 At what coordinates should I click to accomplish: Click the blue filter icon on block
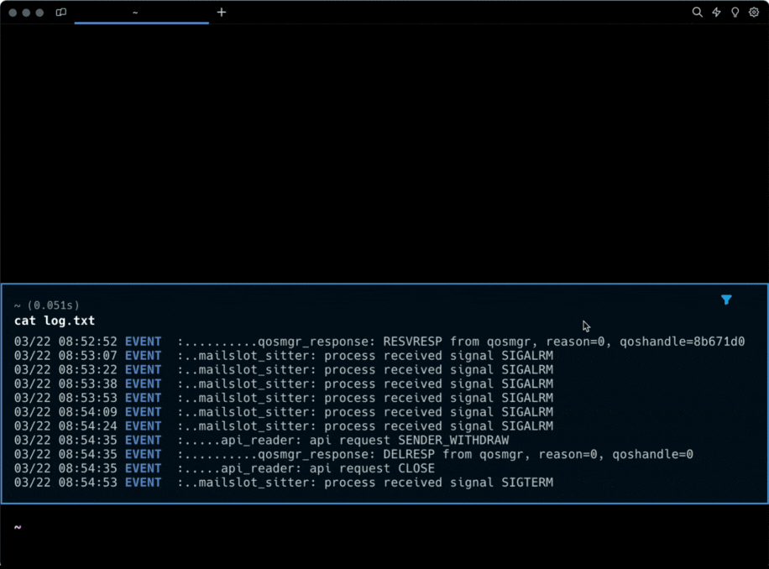coord(726,300)
